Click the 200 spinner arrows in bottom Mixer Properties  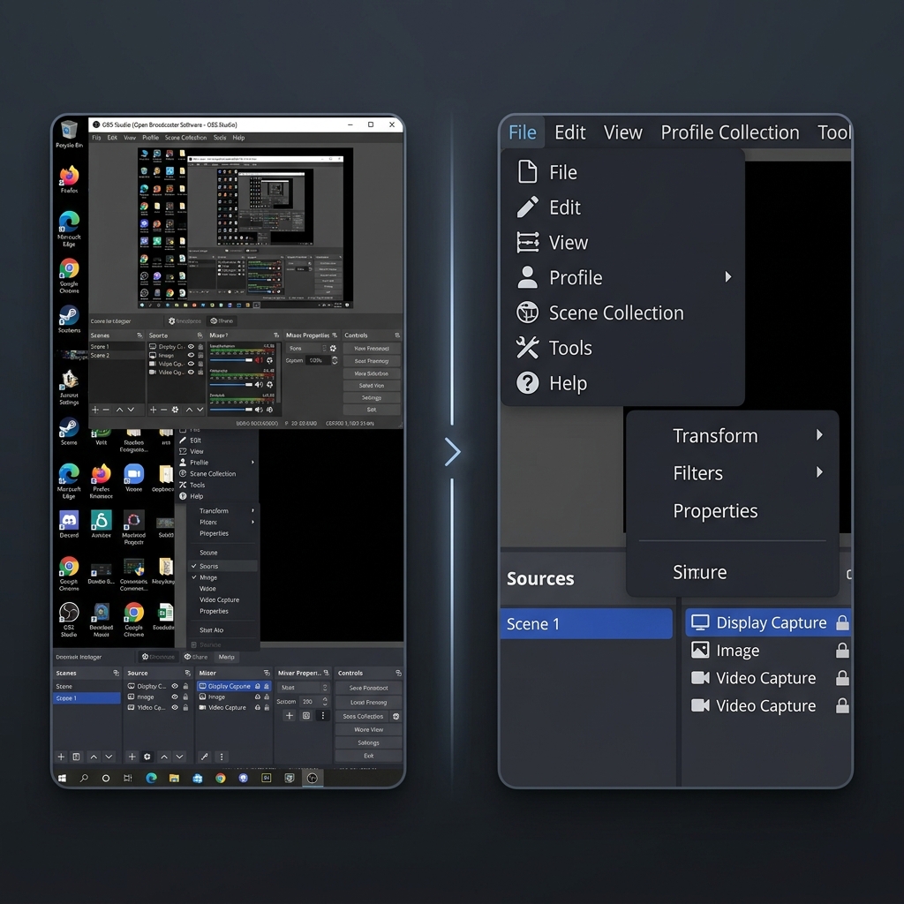pyautogui.click(x=325, y=702)
